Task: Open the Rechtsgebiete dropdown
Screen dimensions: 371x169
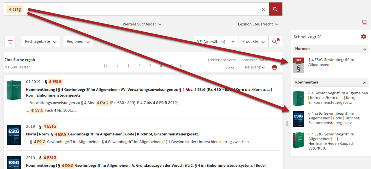Action: [40, 42]
